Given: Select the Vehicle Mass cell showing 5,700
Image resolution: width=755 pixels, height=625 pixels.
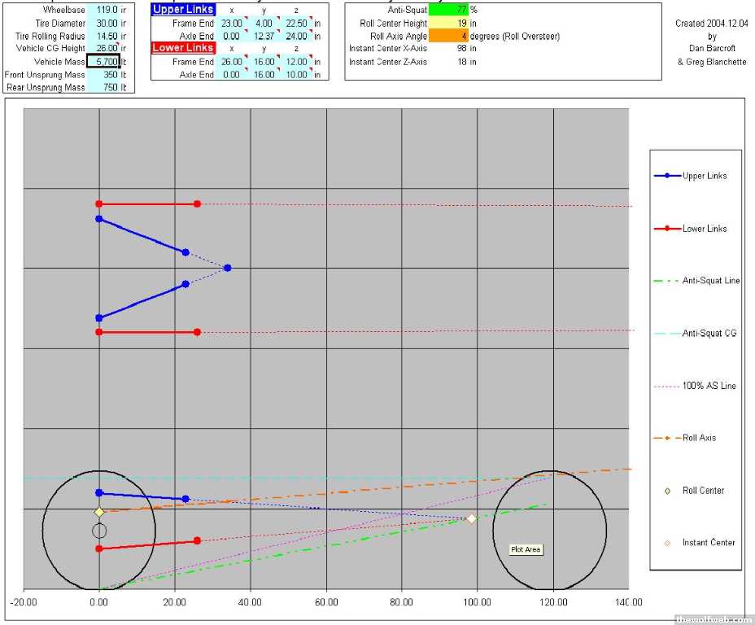Looking at the screenshot, I should [103, 62].
